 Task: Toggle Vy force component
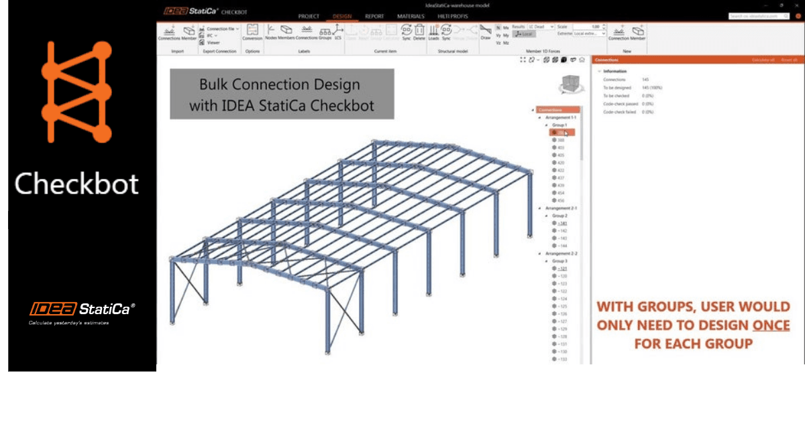tap(498, 35)
